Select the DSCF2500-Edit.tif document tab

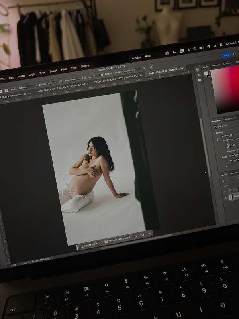click(118, 79)
